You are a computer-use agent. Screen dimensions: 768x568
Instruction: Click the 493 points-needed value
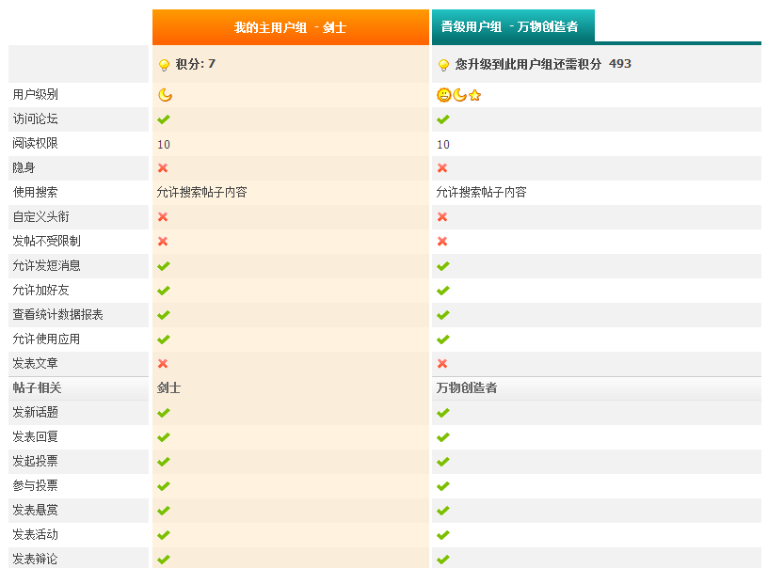[620, 64]
